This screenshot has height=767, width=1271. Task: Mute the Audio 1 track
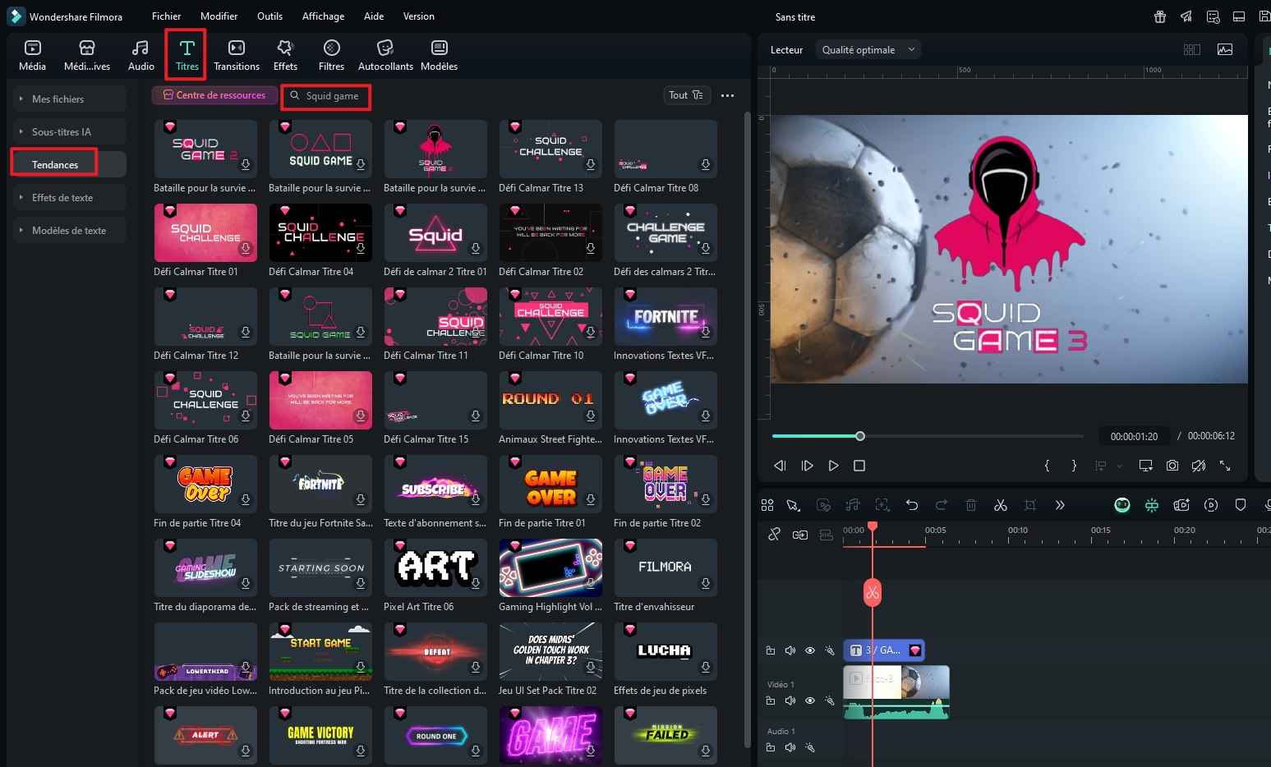[790, 747]
